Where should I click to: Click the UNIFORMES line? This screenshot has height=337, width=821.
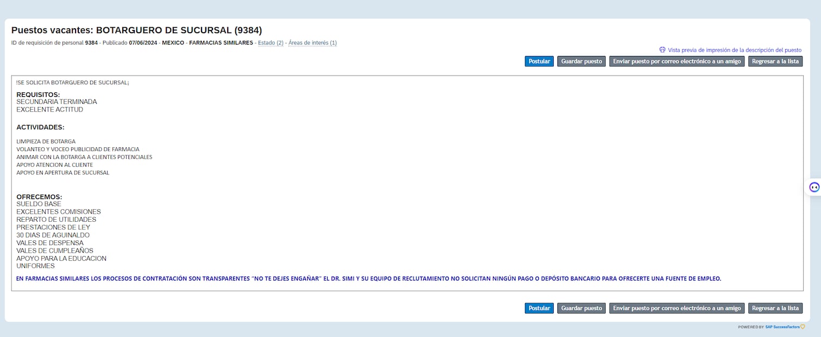(x=35, y=266)
